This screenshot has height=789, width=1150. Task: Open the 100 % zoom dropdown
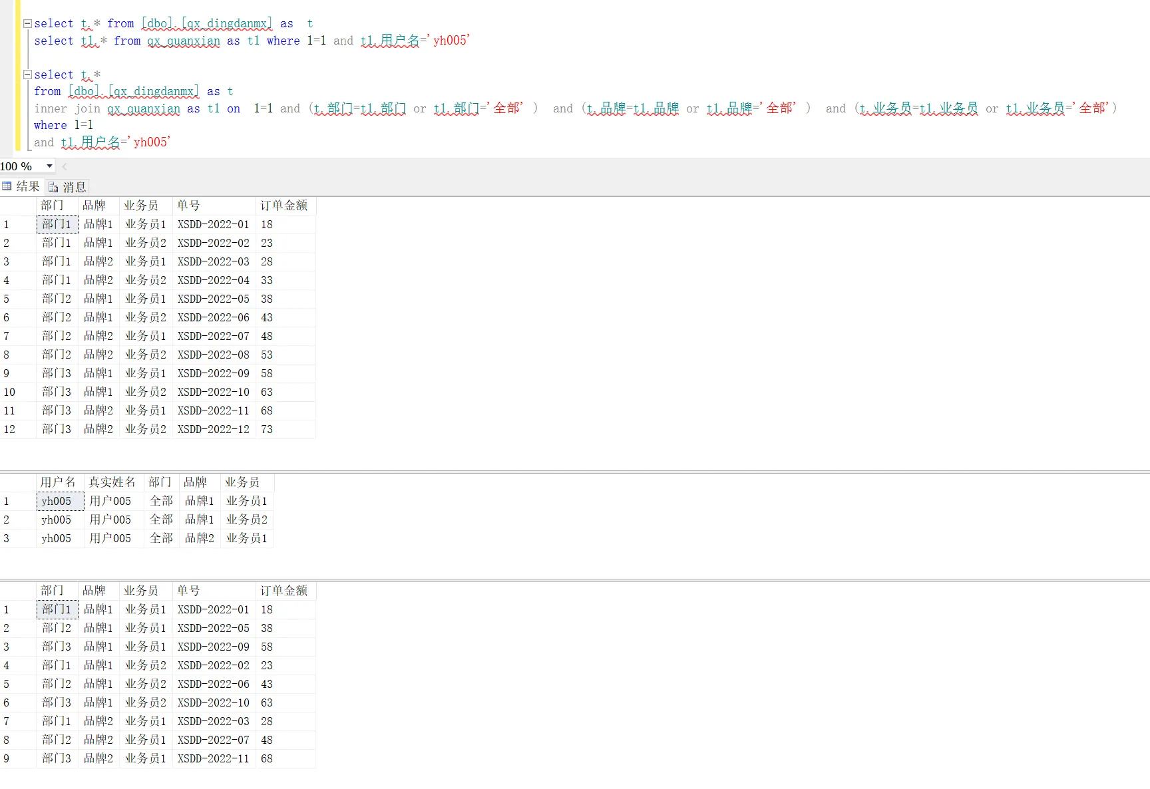pos(49,166)
